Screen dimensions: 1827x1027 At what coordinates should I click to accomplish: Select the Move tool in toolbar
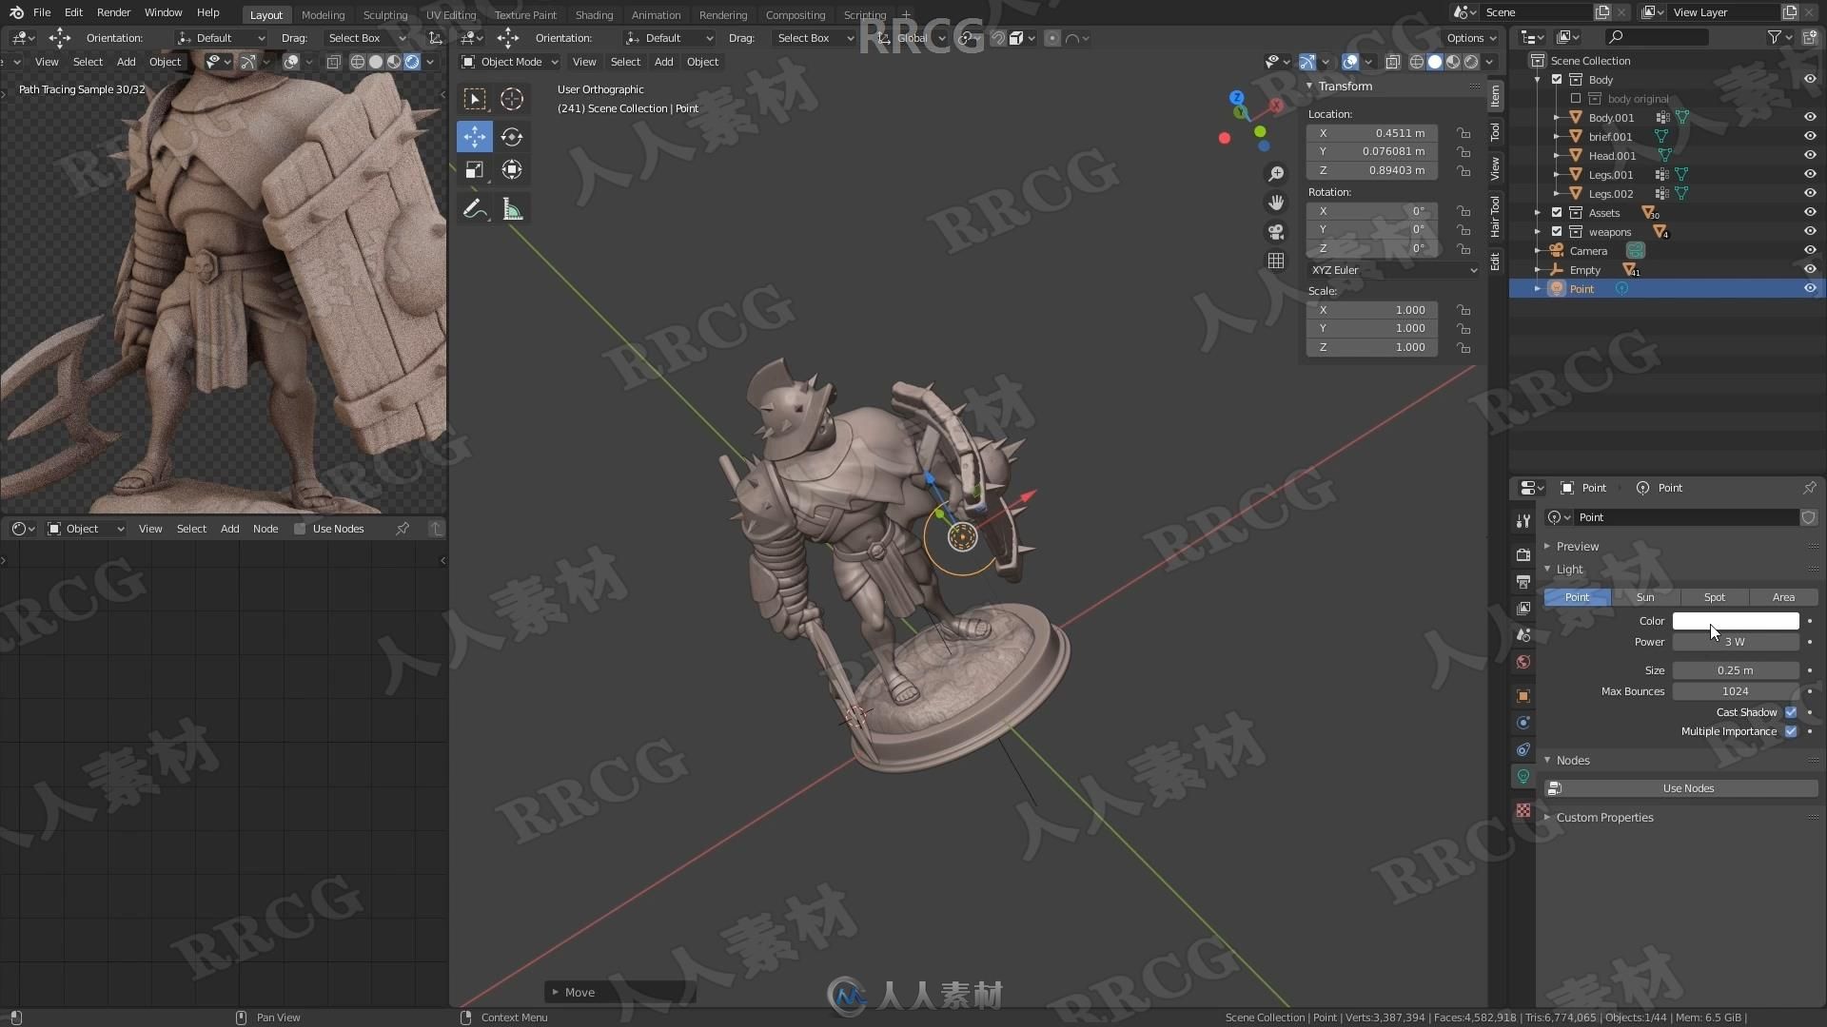(474, 137)
